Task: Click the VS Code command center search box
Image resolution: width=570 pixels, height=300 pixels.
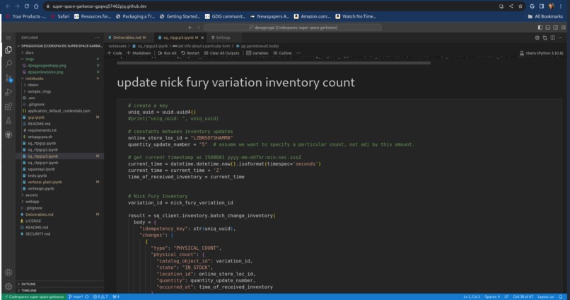Action: pyautogui.click(x=293, y=28)
